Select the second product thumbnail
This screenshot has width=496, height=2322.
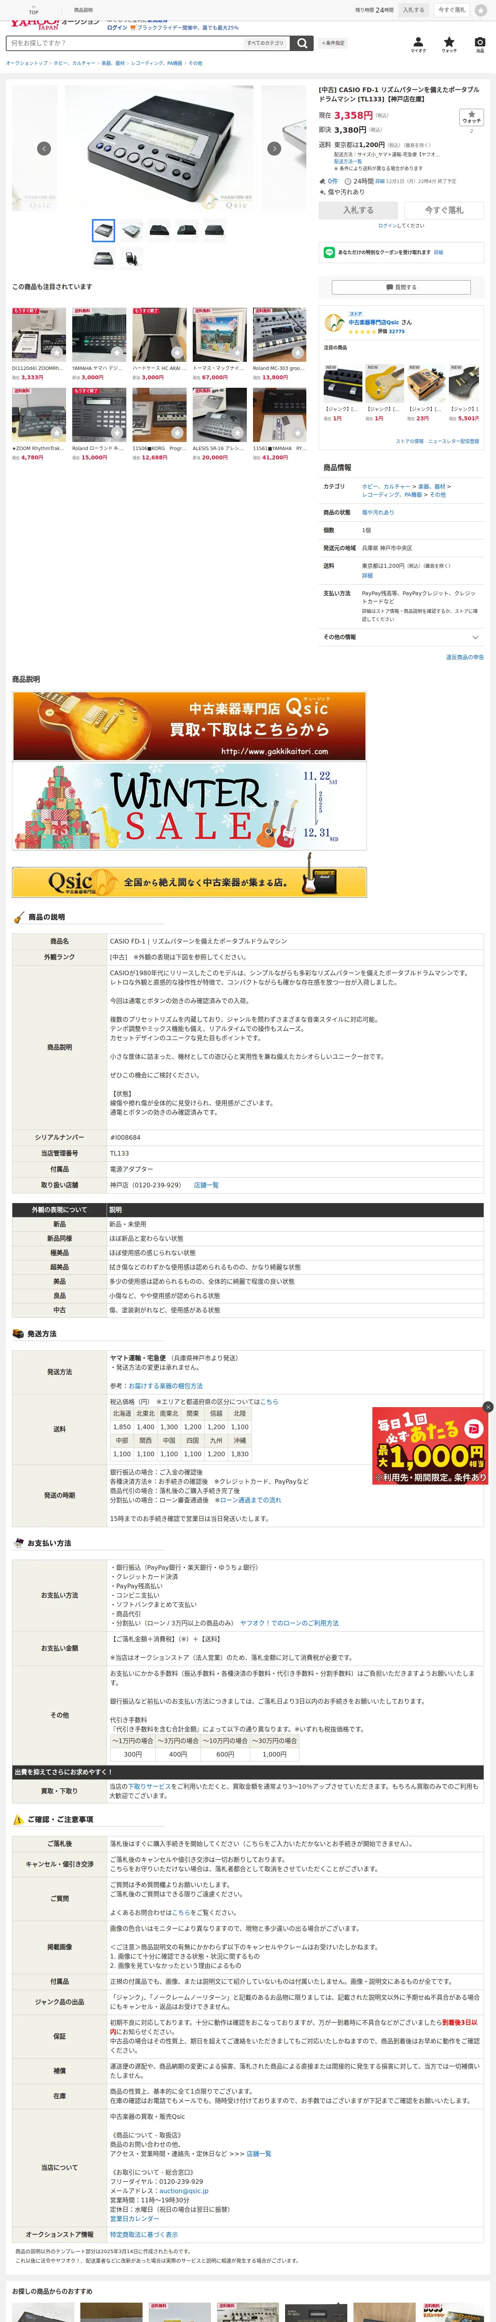[x=131, y=230]
